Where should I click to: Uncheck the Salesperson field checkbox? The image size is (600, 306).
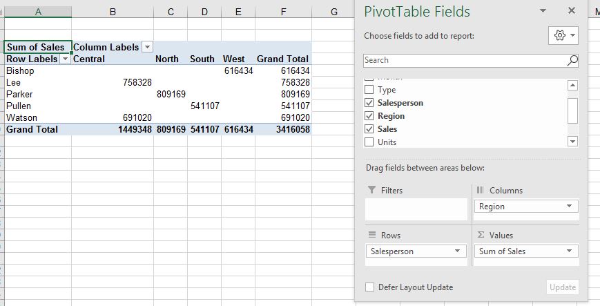point(369,103)
